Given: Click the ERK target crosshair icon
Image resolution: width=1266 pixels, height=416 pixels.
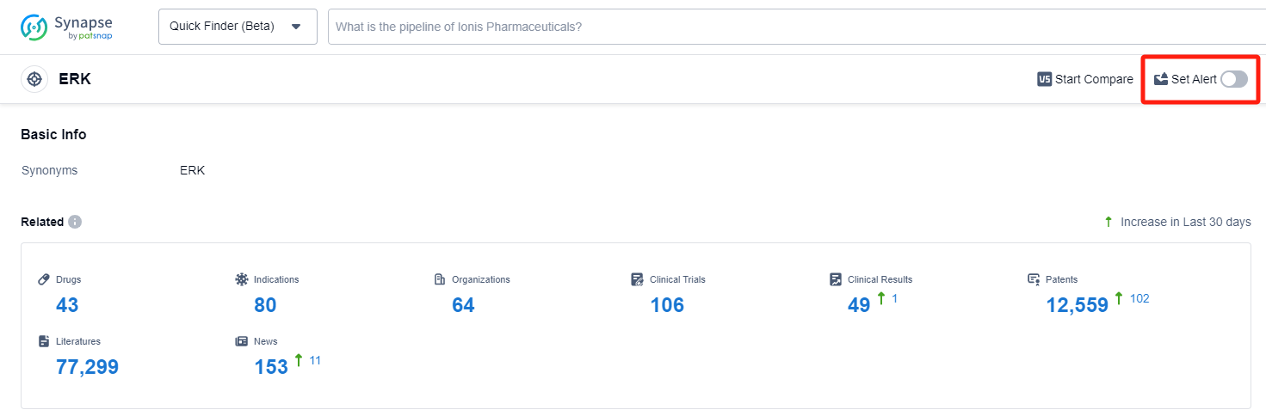Looking at the screenshot, I should point(34,79).
